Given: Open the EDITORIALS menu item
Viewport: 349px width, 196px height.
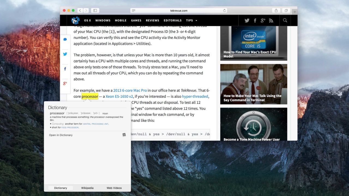Looking at the screenshot, I should (173, 20).
